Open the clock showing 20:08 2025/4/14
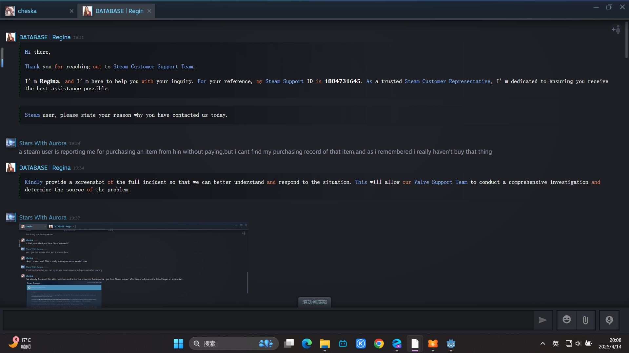Image resolution: width=629 pixels, height=353 pixels. (x=610, y=344)
